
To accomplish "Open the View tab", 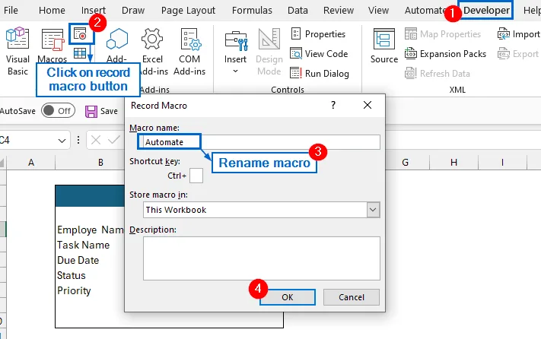I will pos(378,11).
